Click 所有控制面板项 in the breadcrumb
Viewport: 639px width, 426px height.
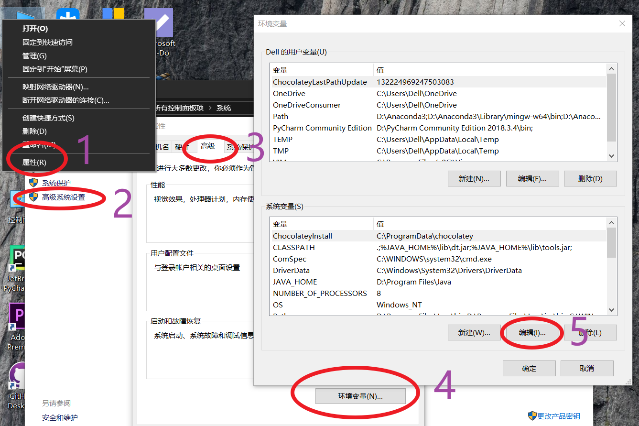coord(180,108)
